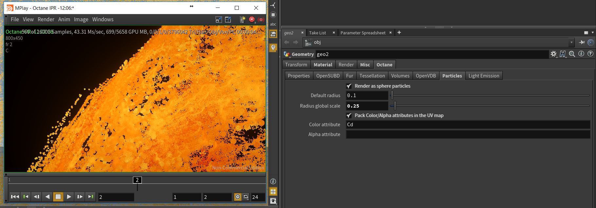Toggle the real-time playback clock icon
Image resolution: width=596 pixels, height=208 pixels.
pyautogui.click(x=238, y=197)
